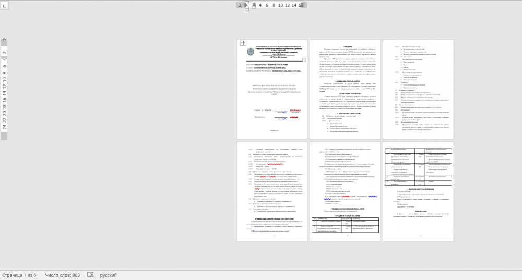Click the sixth page starting with table
Image resolution: width=522 pixels, height=280 pixels.
[x=418, y=191]
